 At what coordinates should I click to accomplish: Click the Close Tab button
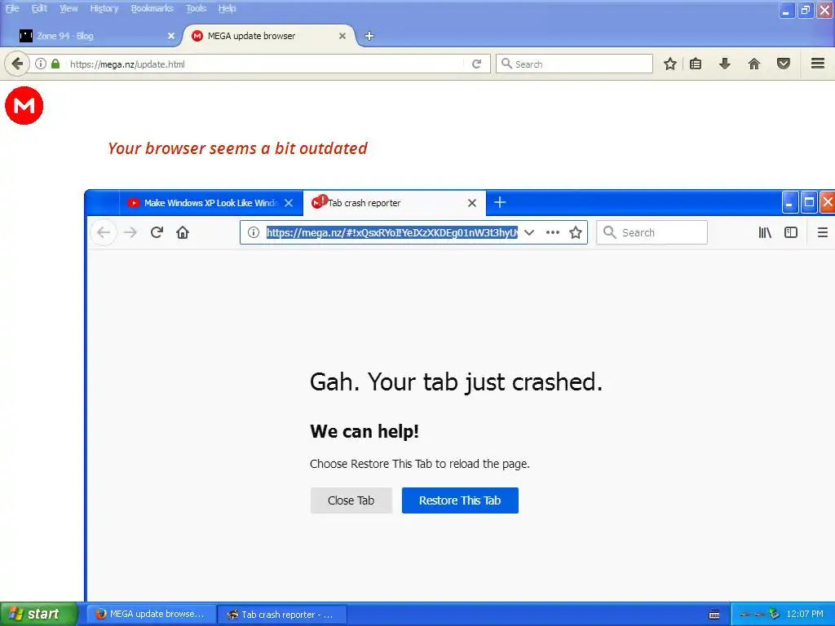[x=351, y=500]
